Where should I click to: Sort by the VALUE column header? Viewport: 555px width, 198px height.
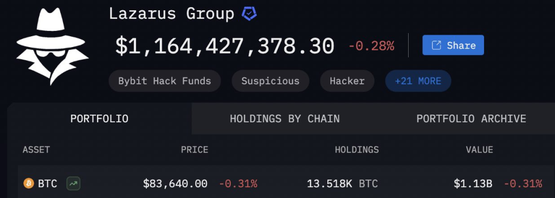click(x=479, y=149)
